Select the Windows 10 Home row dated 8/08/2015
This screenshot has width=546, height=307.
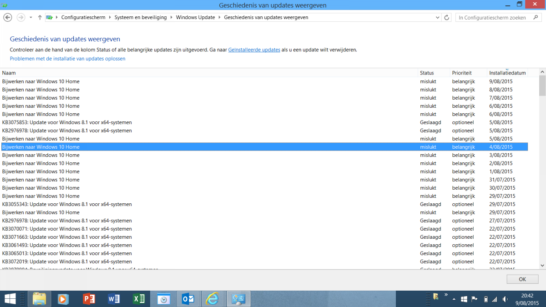264,90
